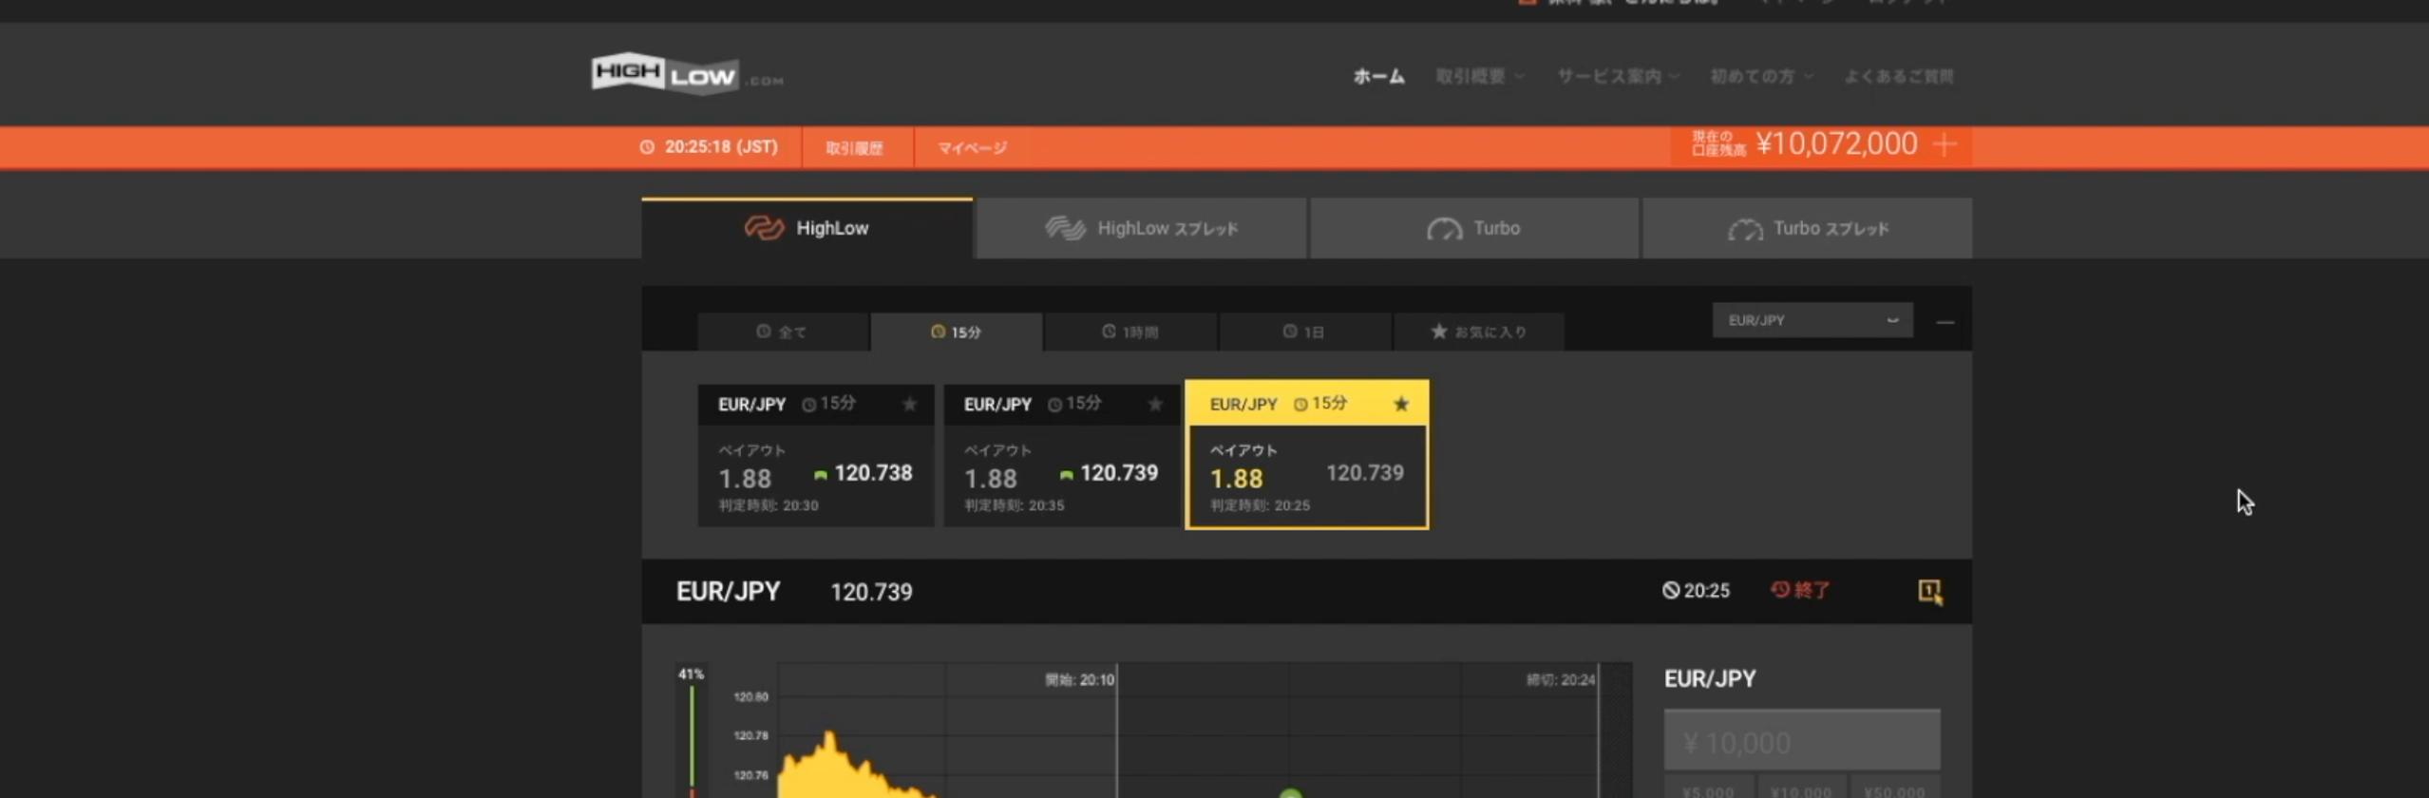Click the one-click trade icon
The height and width of the screenshot is (798, 2429).
click(1930, 591)
